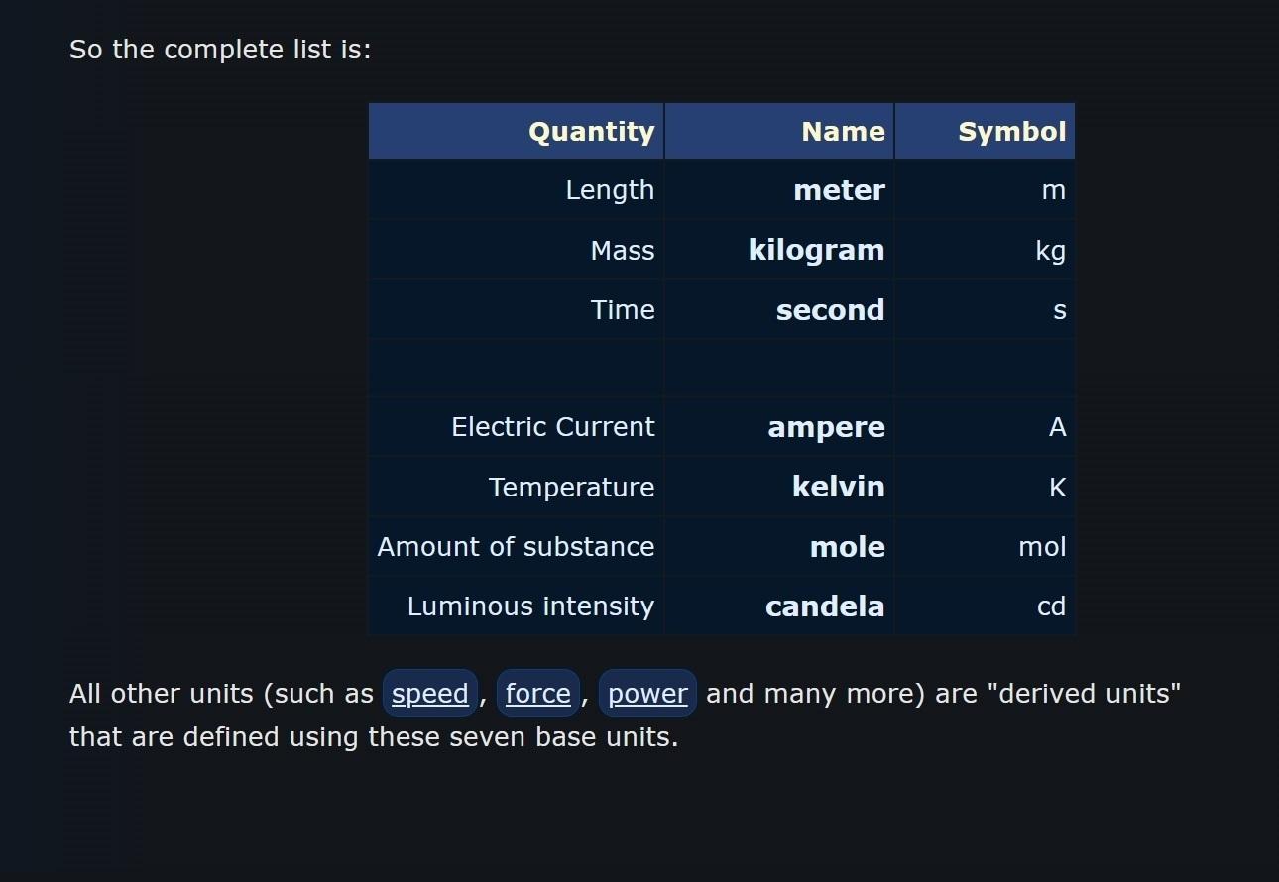1279x882 pixels.
Task: Open the force link
Action: tap(537, 694)
